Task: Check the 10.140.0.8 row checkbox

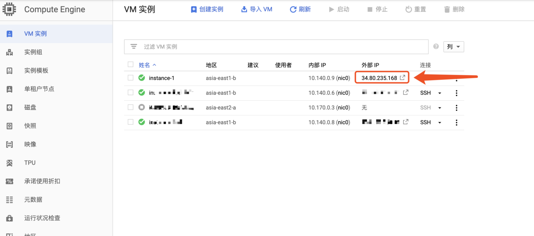Action: pos(130,122)
